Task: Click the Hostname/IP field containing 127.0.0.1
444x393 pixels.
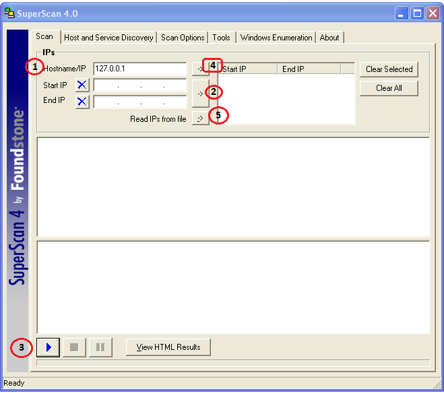Action: (x=140, y=69)
